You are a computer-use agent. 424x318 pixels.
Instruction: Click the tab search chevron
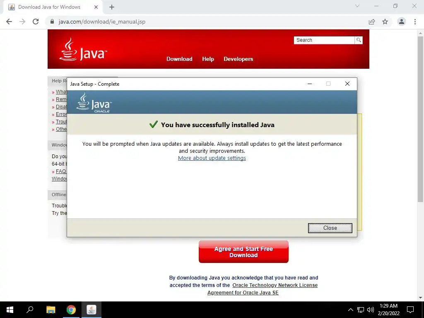(357, 6)
